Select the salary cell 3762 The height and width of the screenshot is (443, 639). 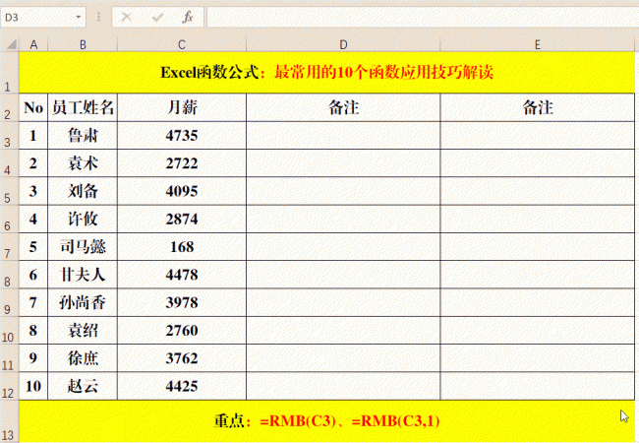pyautogui.click(x=182, y=358)
